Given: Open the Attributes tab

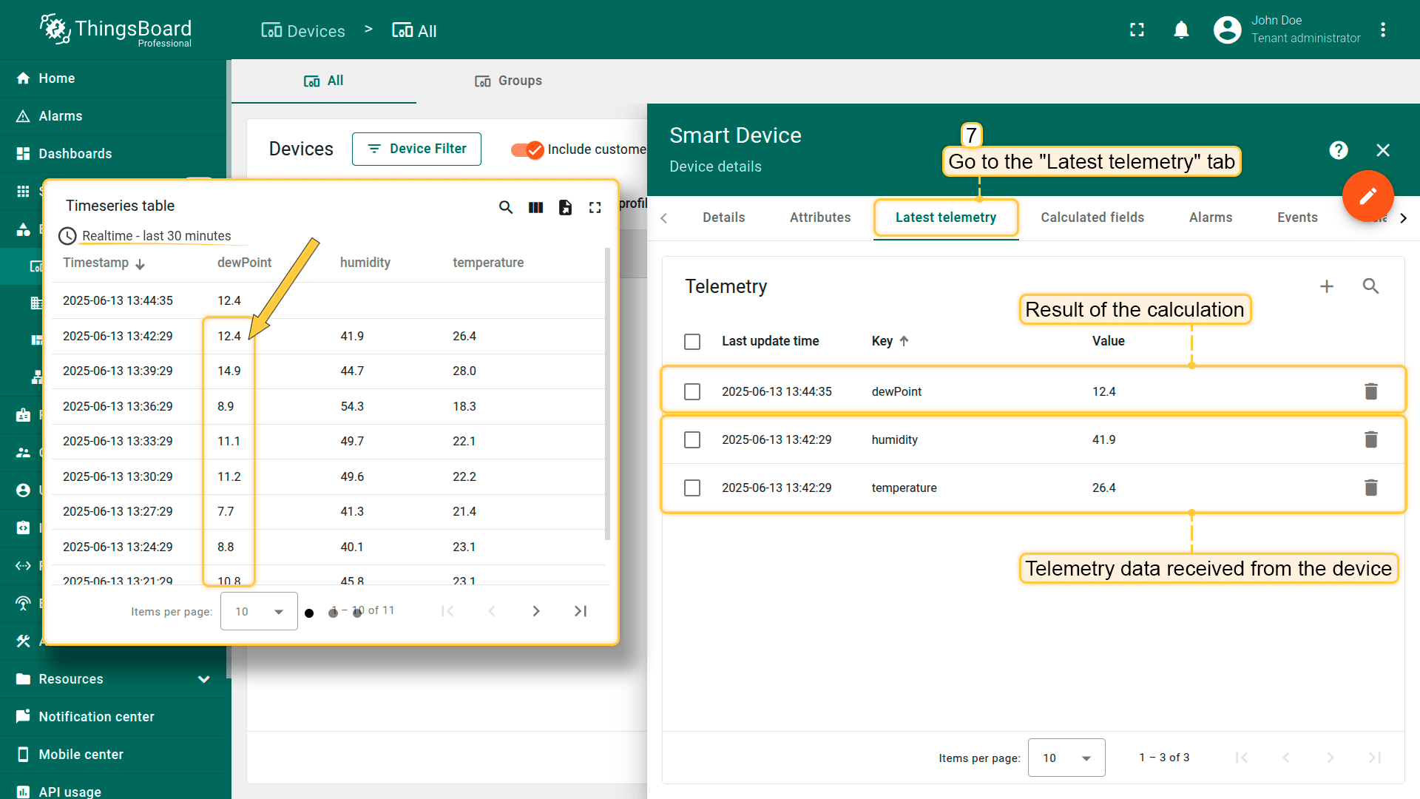Looking at the screenshot, I should [819, 218].
